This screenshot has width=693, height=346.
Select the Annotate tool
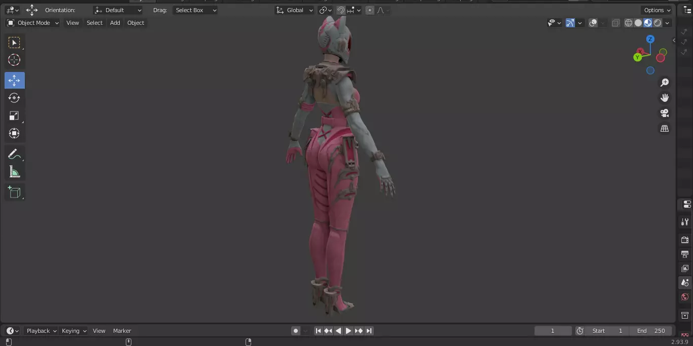click(14, 155)
